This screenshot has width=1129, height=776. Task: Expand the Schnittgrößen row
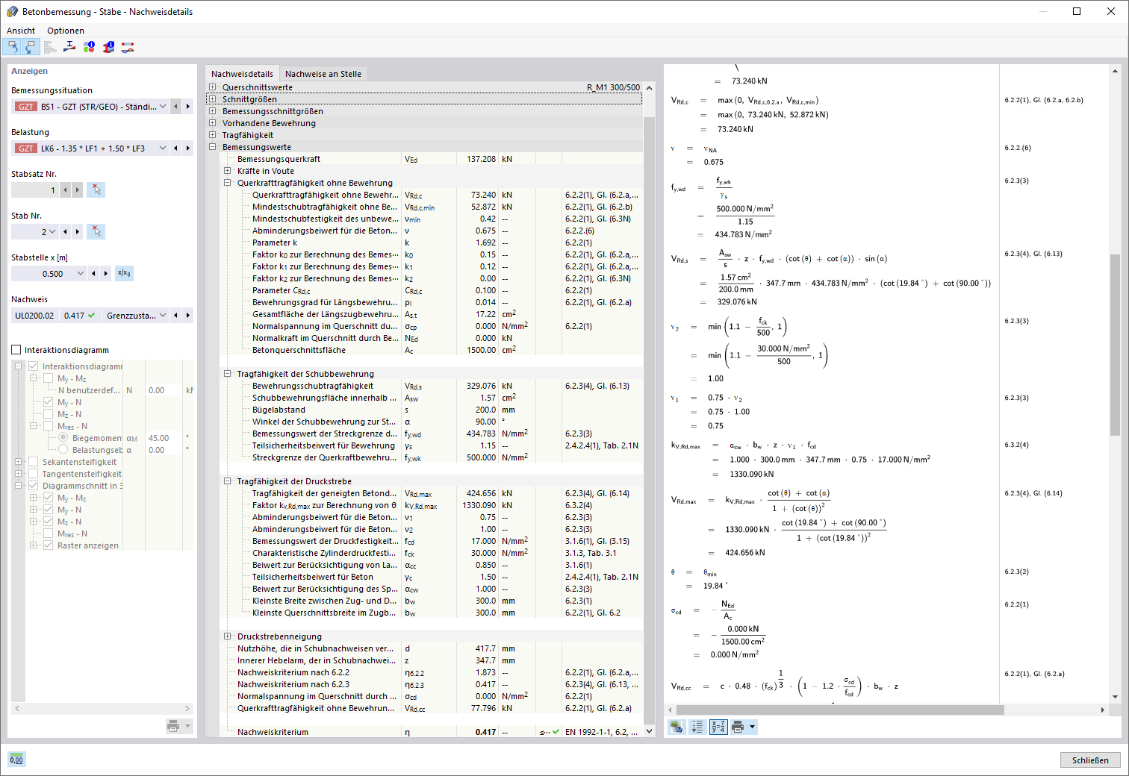pos(213,99)
